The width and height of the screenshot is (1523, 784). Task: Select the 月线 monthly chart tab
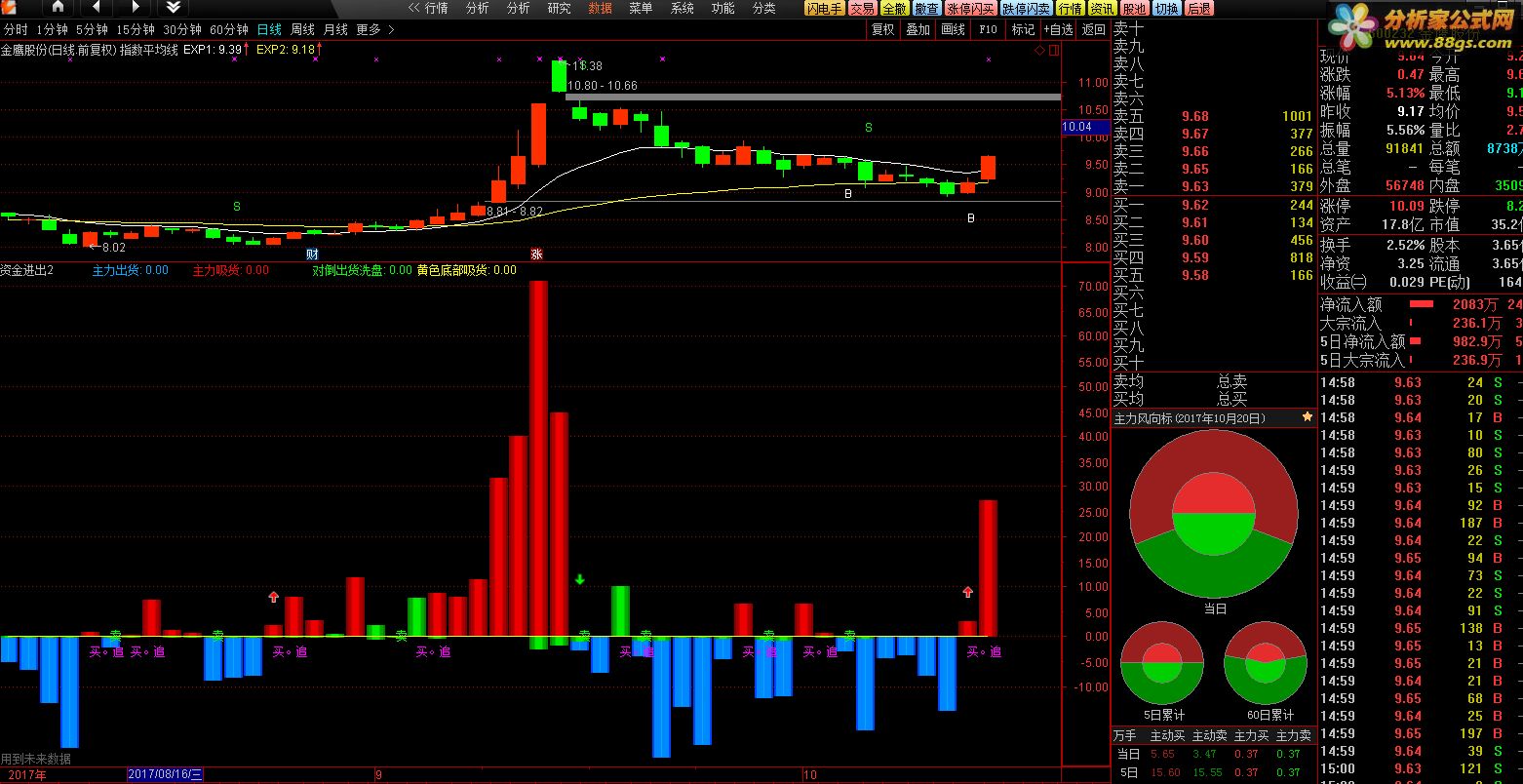tap(335, 30)
